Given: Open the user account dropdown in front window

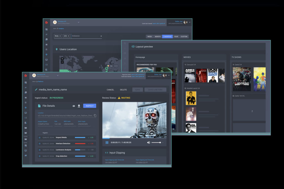Looking at the screenshot, I should coord(169,75).
